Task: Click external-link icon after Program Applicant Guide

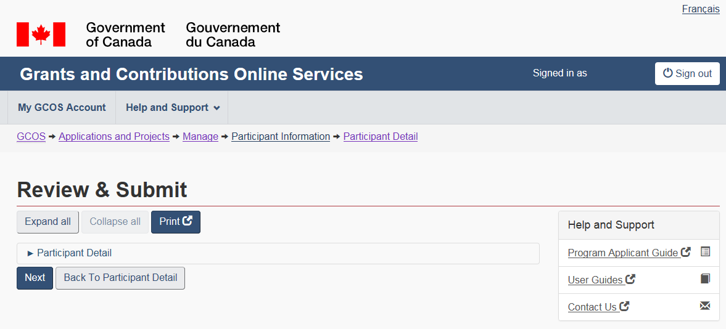Action: pos(686,252)
